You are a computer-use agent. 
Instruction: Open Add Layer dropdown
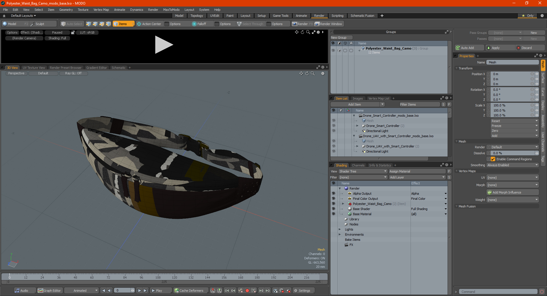417,177
